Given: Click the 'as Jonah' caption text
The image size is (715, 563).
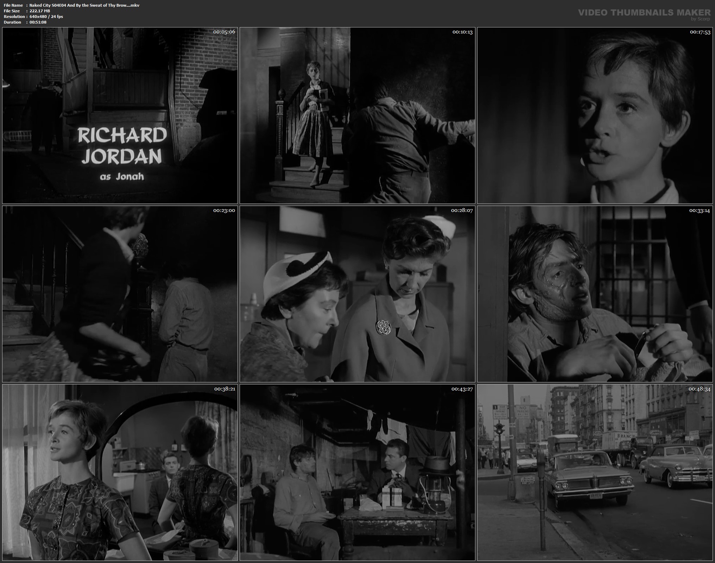Looking at the screenshot, I should pos(122,176).
